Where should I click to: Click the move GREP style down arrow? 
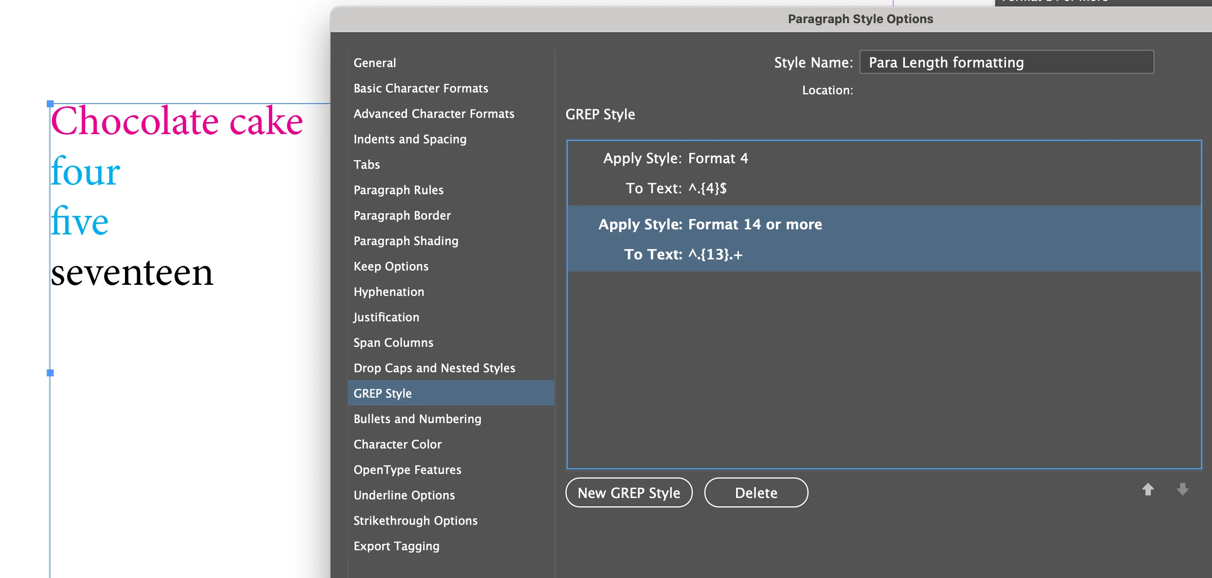point(1182,490)
